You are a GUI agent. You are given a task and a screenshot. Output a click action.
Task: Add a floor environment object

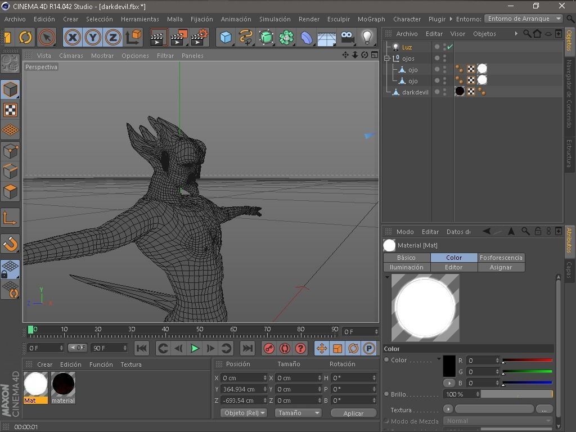[327, 38]
